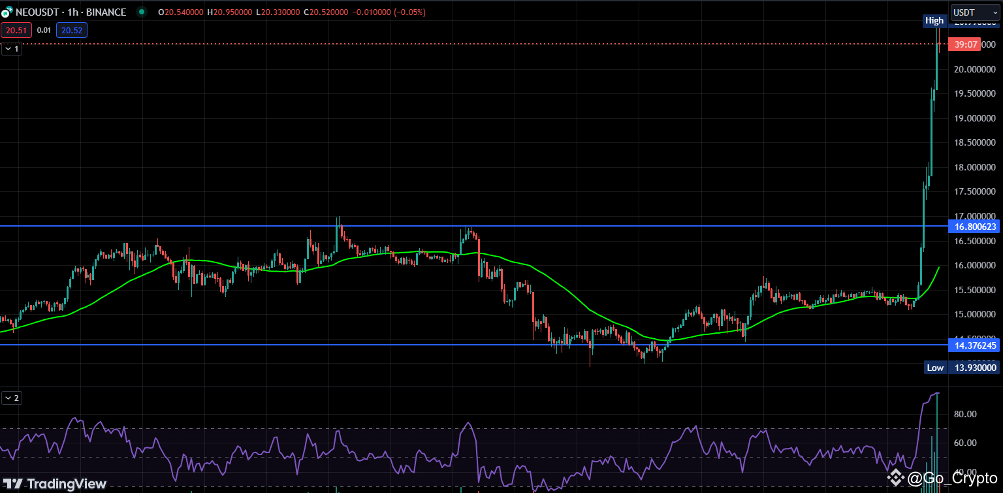
Task: Click the 16.000000 price axis tick
Action: 975,265
